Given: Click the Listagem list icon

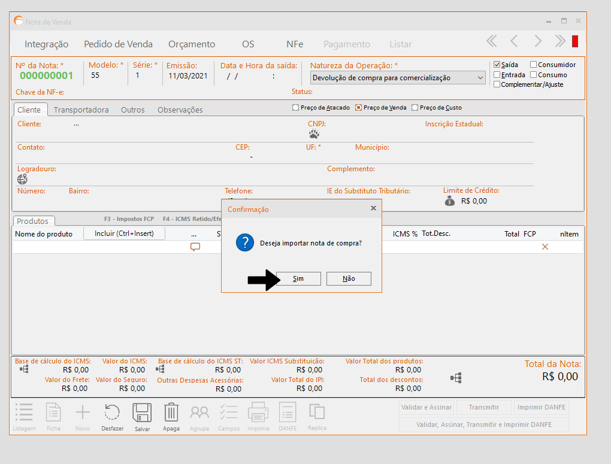Looking at the screenshot, I should tap(24, 412).
